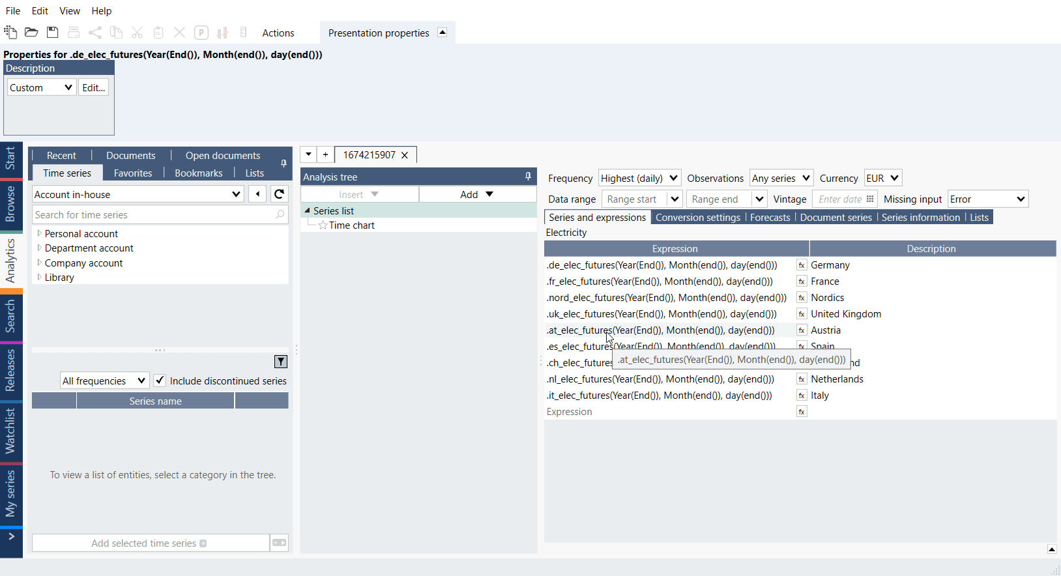Click the Search for time series field
This screenshot has height=576, width=1061.
(x=153, y=215)
